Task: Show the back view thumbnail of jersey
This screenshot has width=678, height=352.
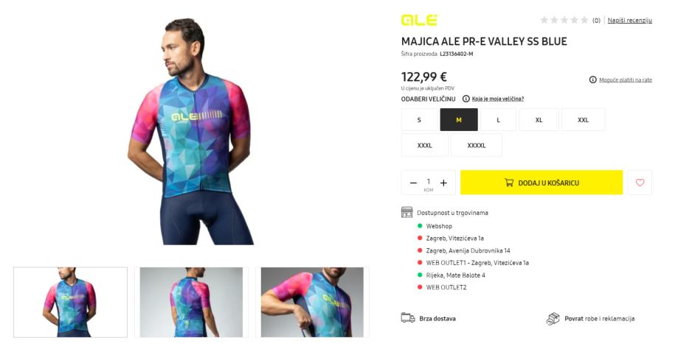Action: [191, 302]
